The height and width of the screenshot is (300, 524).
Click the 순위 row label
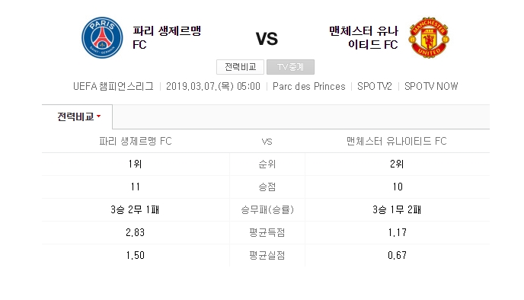click(267, 164)
